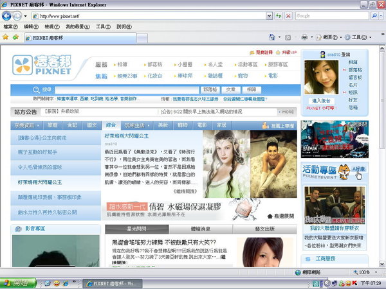Click the PIXNET site search text field
The width and height of the screenshot is (386, 289).
coord(127,90)
